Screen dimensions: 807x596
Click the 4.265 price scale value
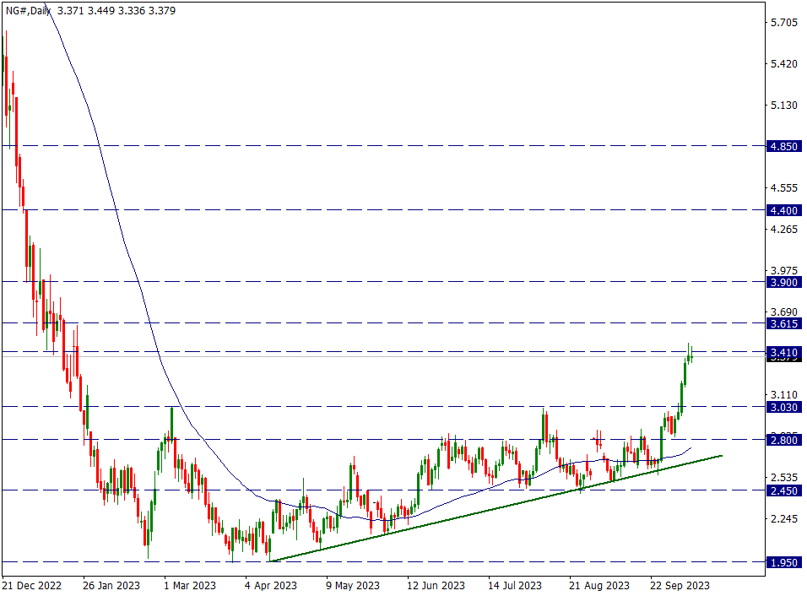pos(784,229)
